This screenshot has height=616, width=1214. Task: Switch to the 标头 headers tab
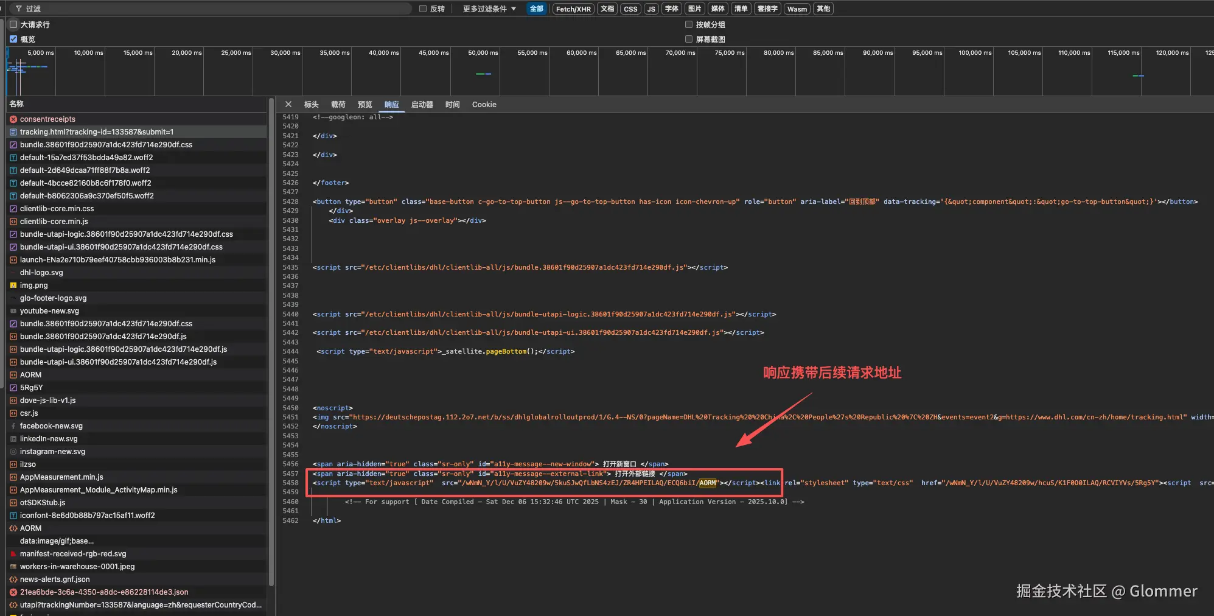click(x=312, y=105)
